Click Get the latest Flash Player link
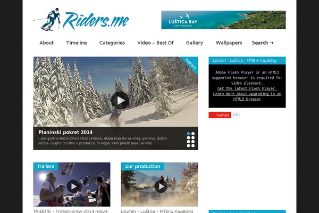The height and width of the screenshot is (213, 319). click(x=247, y=88)
